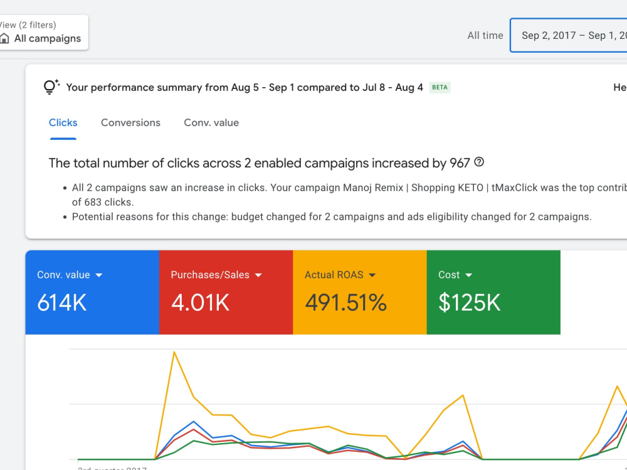Switch to the Clicks tab
The width and height of the screenshot is (627, 470).
tap(63, 123)
